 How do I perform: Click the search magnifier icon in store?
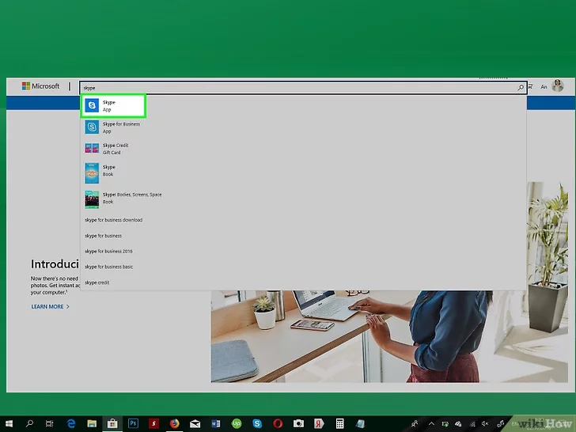point(521,87)
